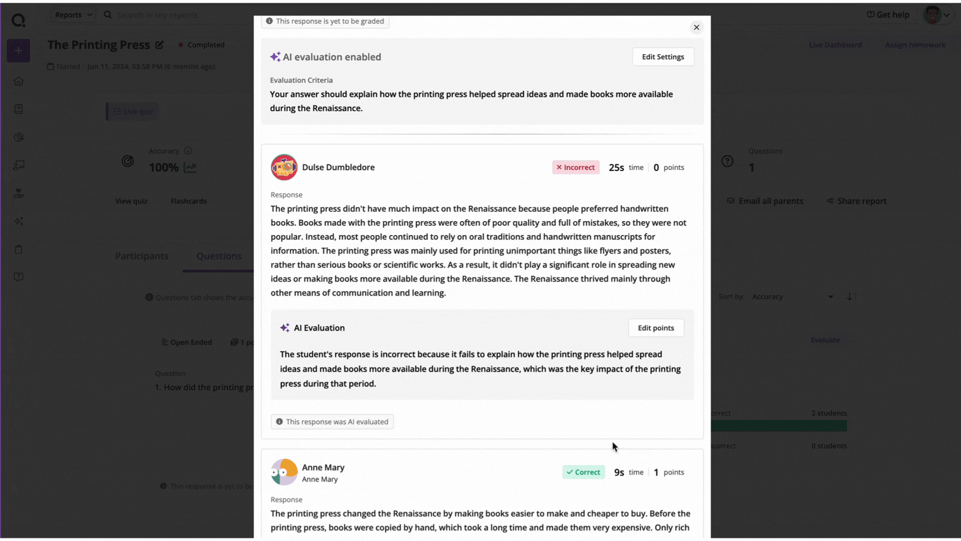Viewport: 961px width, 541px height.
Task: Click the search in my reports field
Action: click(178, 15)
